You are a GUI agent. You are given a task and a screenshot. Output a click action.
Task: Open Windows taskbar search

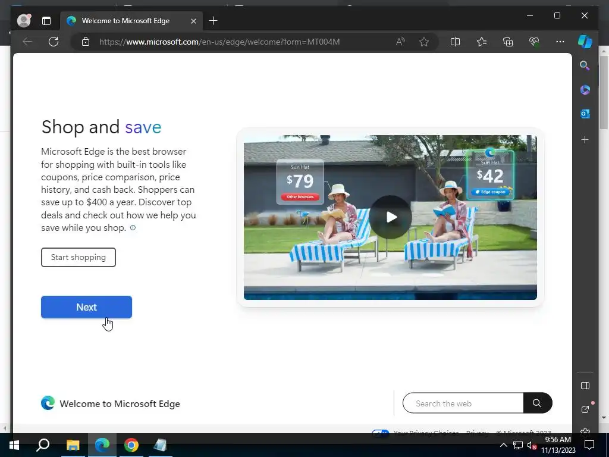point(43,445)
